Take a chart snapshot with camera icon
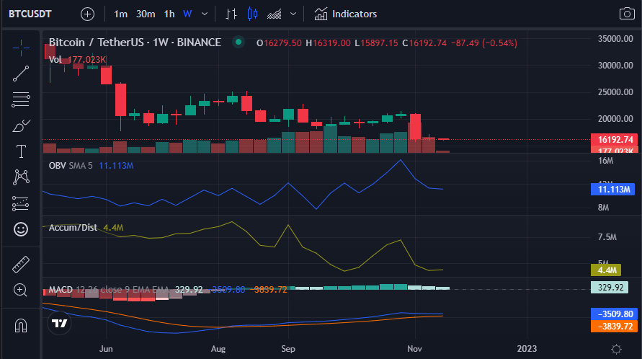This screenshot has height=359, width=642. (x=627, y=14)
